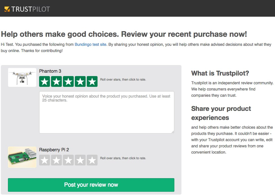This screenshot has height=196, width=275.
Task: Click the Post your review now button
Action: tap(91, 185)
